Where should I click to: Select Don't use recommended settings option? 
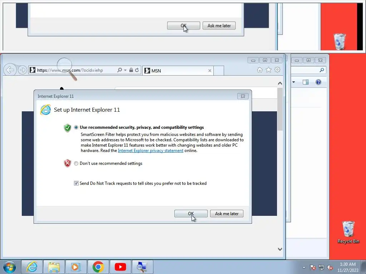tap(76, 163)
